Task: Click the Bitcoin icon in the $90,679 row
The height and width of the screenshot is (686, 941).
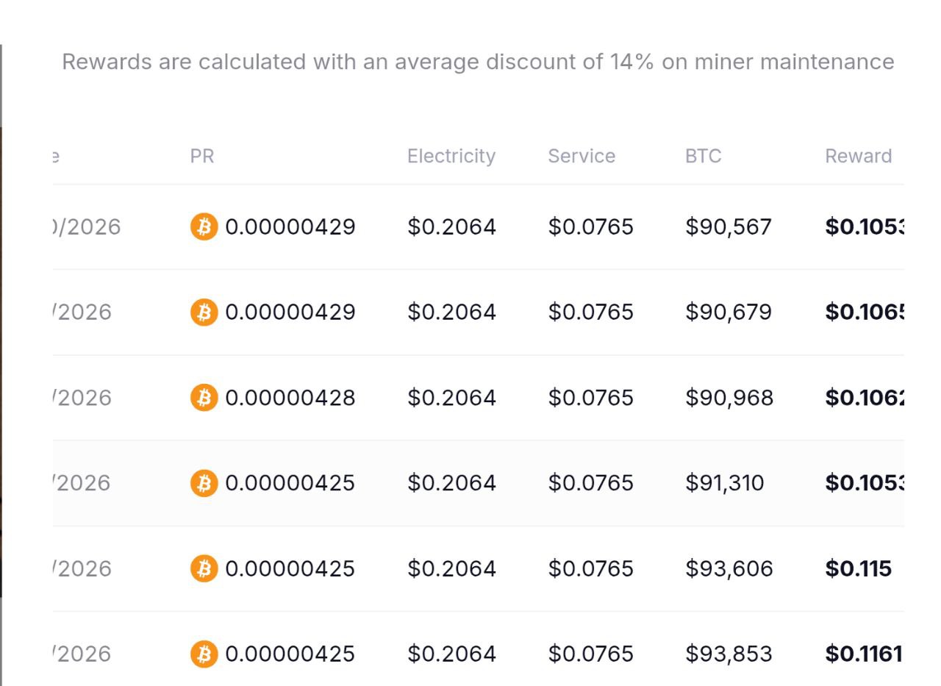Action: 204,312
